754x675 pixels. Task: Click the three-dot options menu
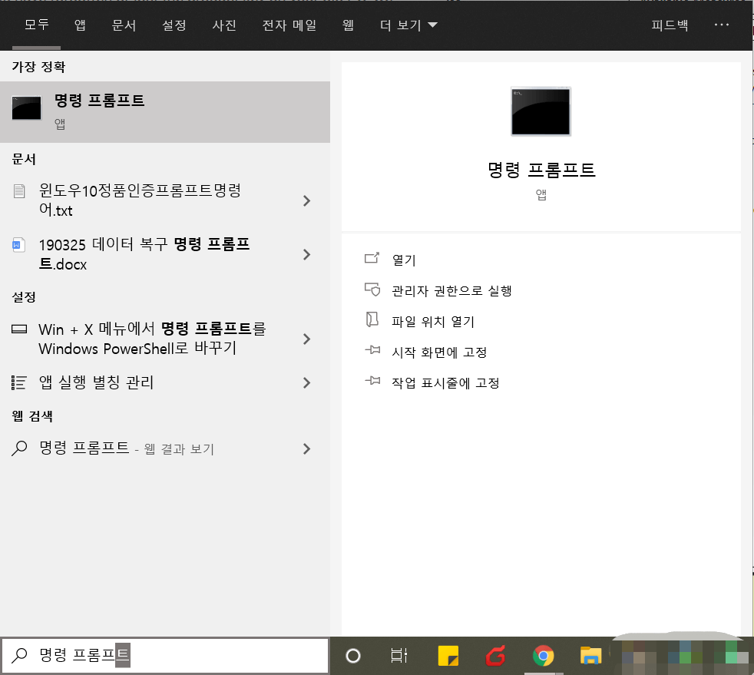coord(721,25)
